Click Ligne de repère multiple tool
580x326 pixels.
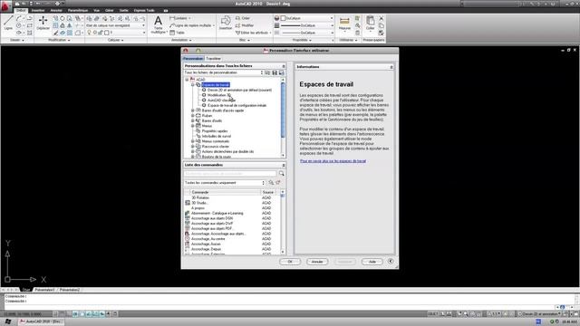coord(191,25)
